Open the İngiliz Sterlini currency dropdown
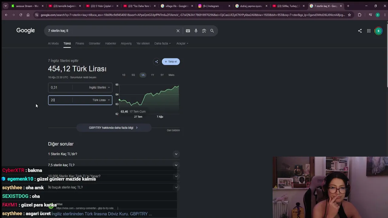 [x=99, y=88]
